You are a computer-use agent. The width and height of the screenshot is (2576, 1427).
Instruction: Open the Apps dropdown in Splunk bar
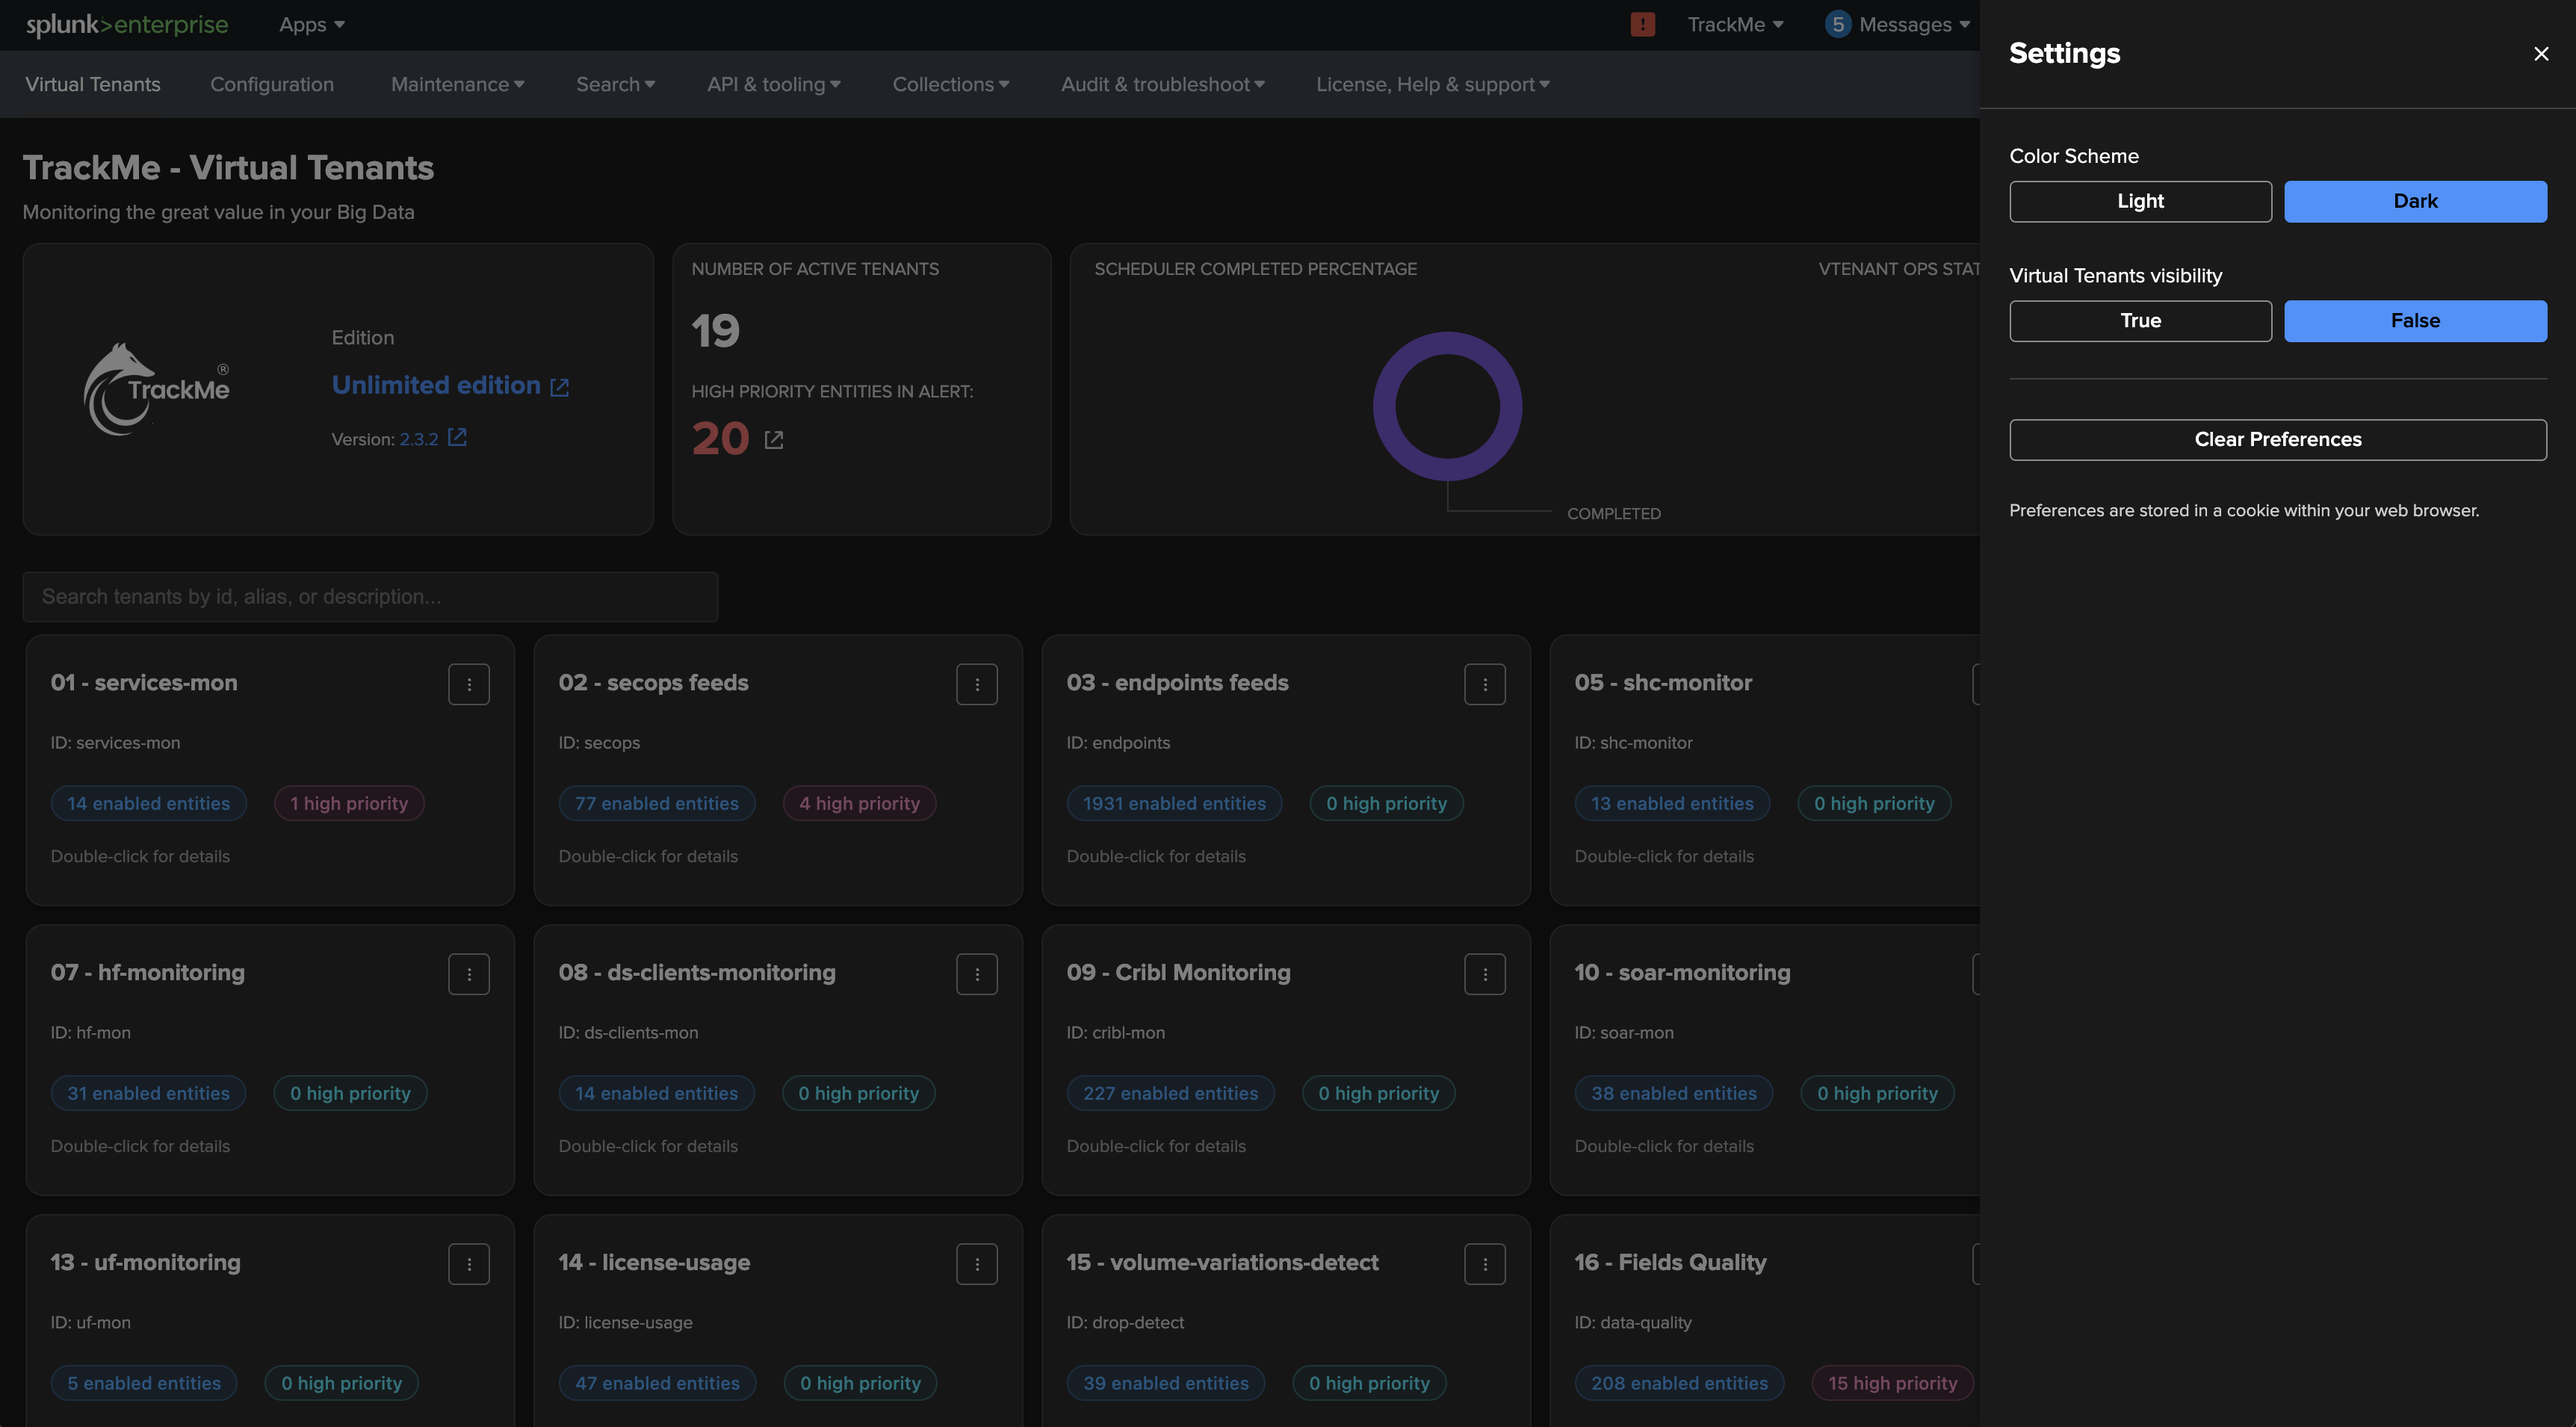(311, 25)
